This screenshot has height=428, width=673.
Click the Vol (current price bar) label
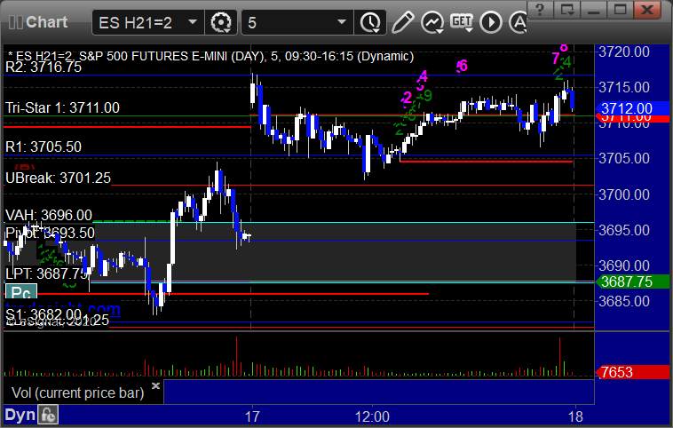[x=77, y=392]
